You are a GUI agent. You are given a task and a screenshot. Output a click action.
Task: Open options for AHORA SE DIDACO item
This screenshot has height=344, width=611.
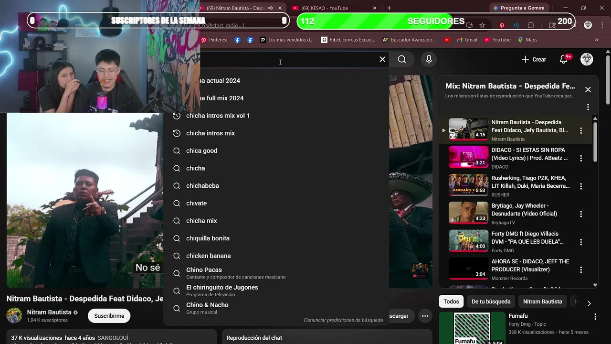(581, 270)
